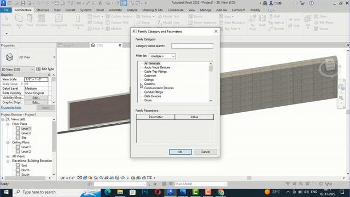Image resolution: width=350 pixels, height=197 pixels.
Task: Close the {3D} view tab
Action: [120, 45]
